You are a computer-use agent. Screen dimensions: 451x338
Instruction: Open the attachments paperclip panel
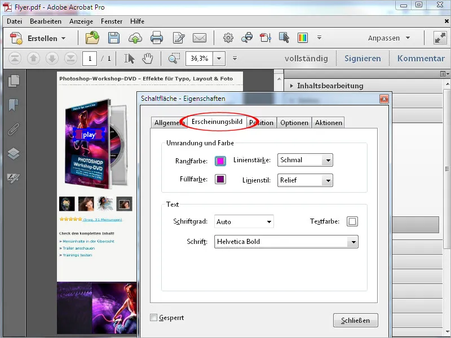[x=14, y=129]
